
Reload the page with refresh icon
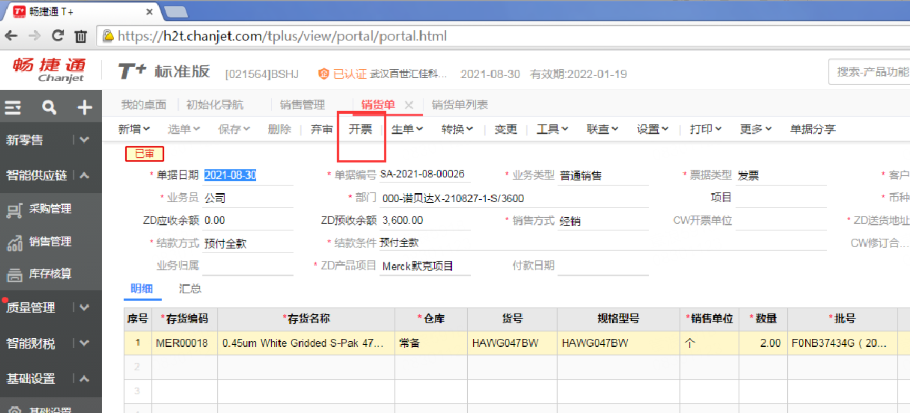(58, 36)
